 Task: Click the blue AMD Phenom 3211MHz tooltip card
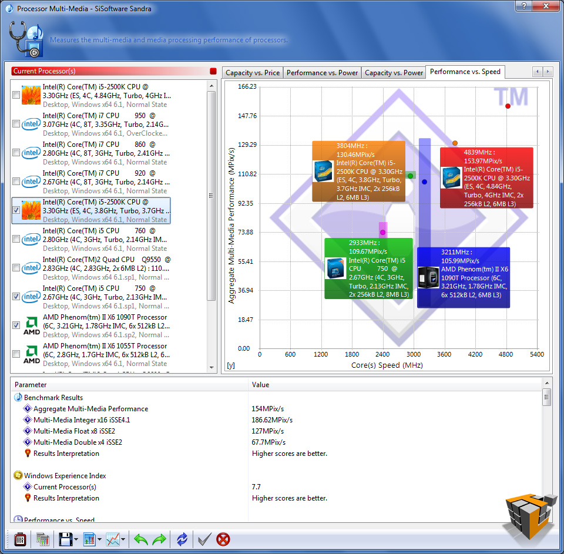464,277
